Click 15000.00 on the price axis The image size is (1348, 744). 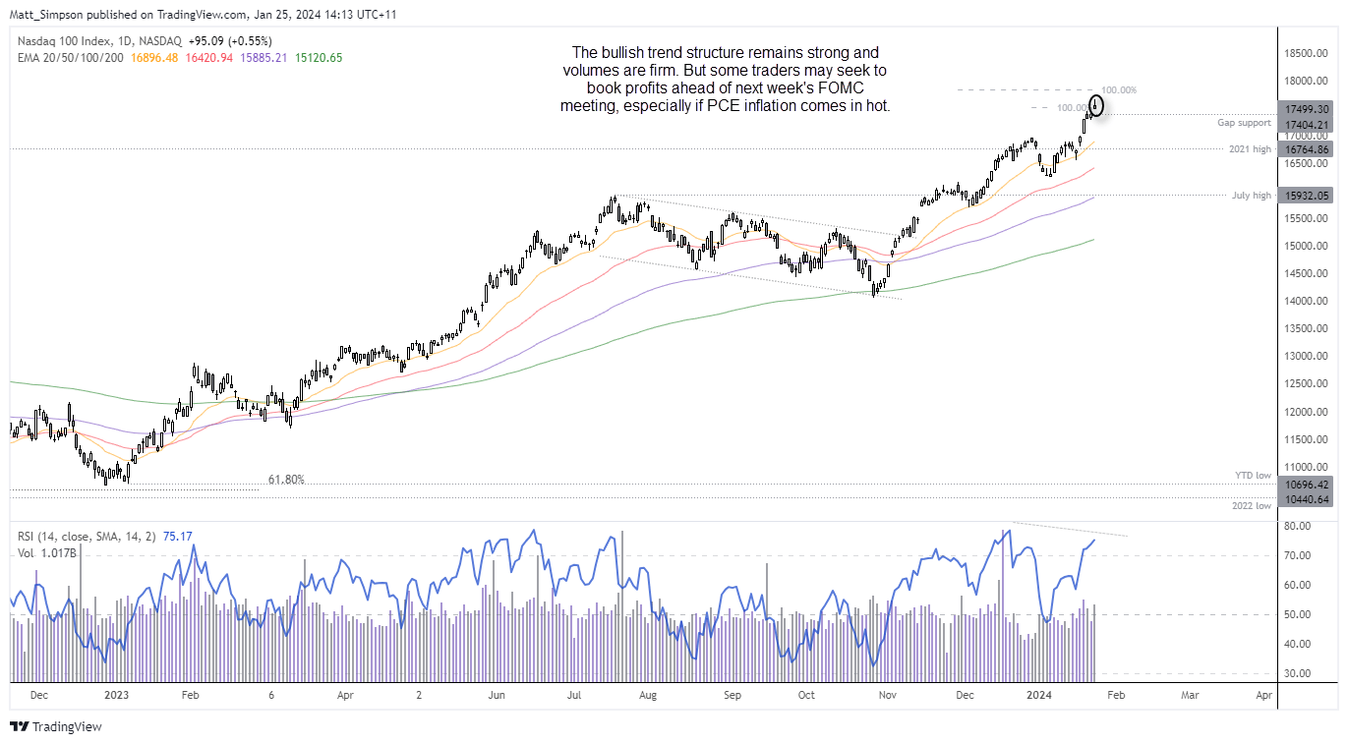[1306, 247]
